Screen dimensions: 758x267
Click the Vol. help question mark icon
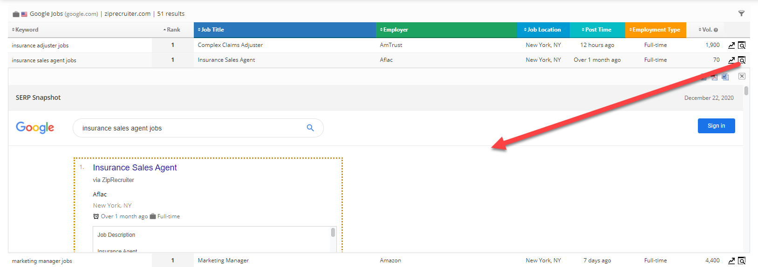pyautogui.click(x=716, y=30)
